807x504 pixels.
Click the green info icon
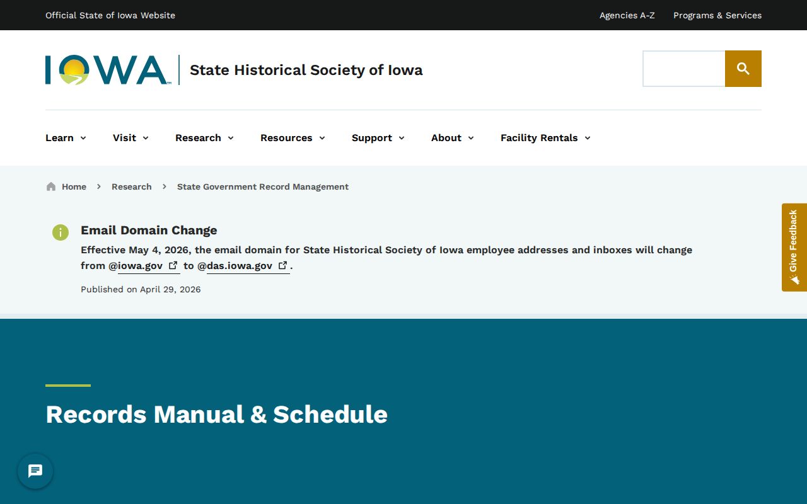coord(61,232)
